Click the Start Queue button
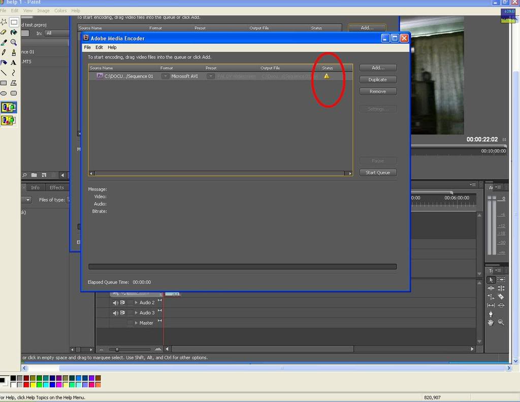The width and height of the screenshot is (520, 402). point(378,172)
